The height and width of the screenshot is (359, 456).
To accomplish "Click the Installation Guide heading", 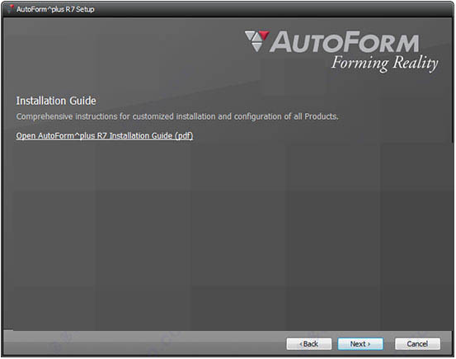I will point(56,101).
